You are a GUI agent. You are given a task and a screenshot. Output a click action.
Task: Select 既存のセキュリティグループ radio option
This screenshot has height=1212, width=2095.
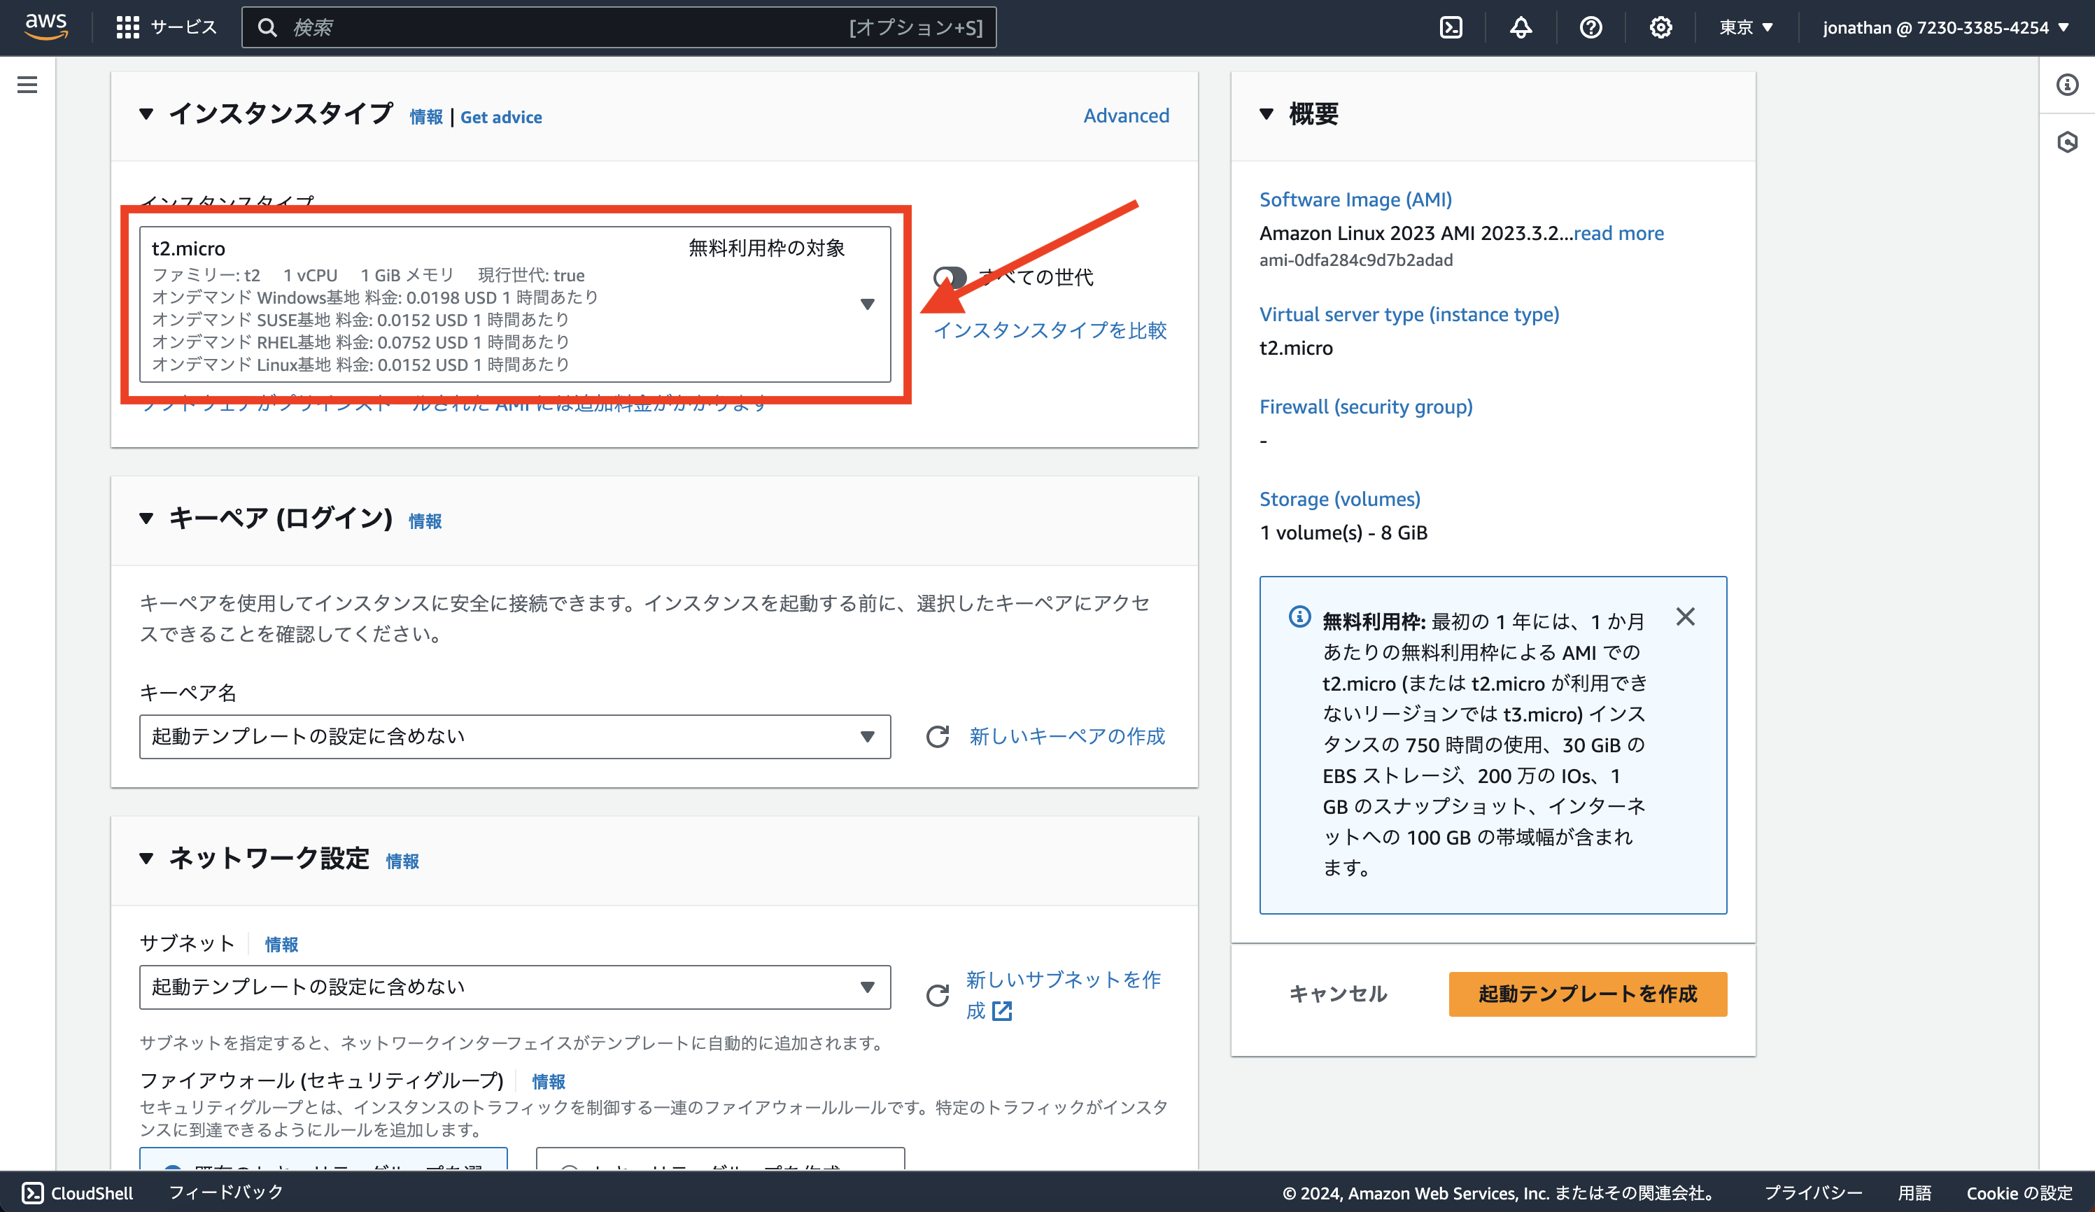pos(172,1168)
